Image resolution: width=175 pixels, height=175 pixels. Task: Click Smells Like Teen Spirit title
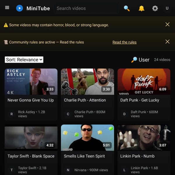[x=84, y=156]
